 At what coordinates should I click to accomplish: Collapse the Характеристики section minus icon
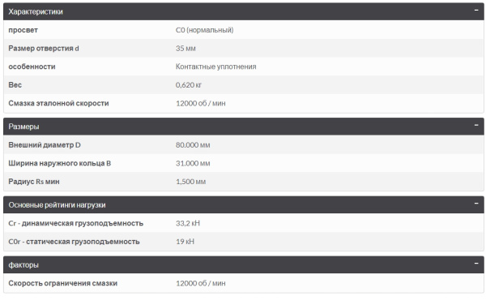click(476, 11)
